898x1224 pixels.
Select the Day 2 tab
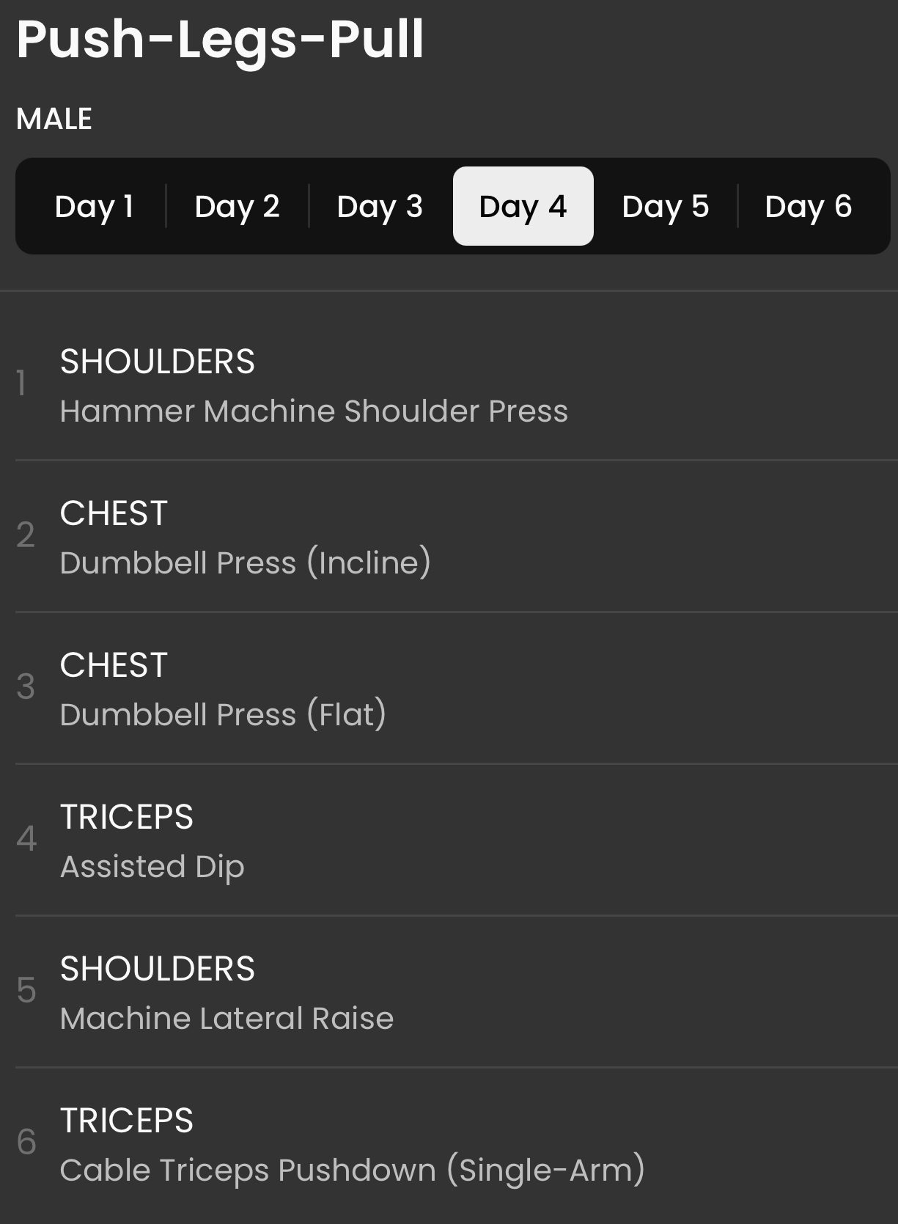click(237, 207)
